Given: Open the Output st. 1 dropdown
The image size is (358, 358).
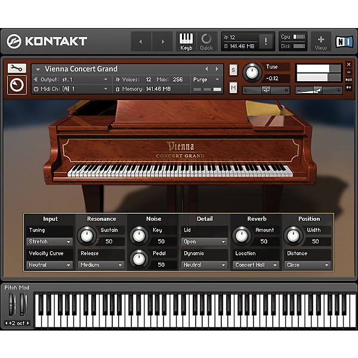Looking at the screenshot, I should [x=71, y=79].
